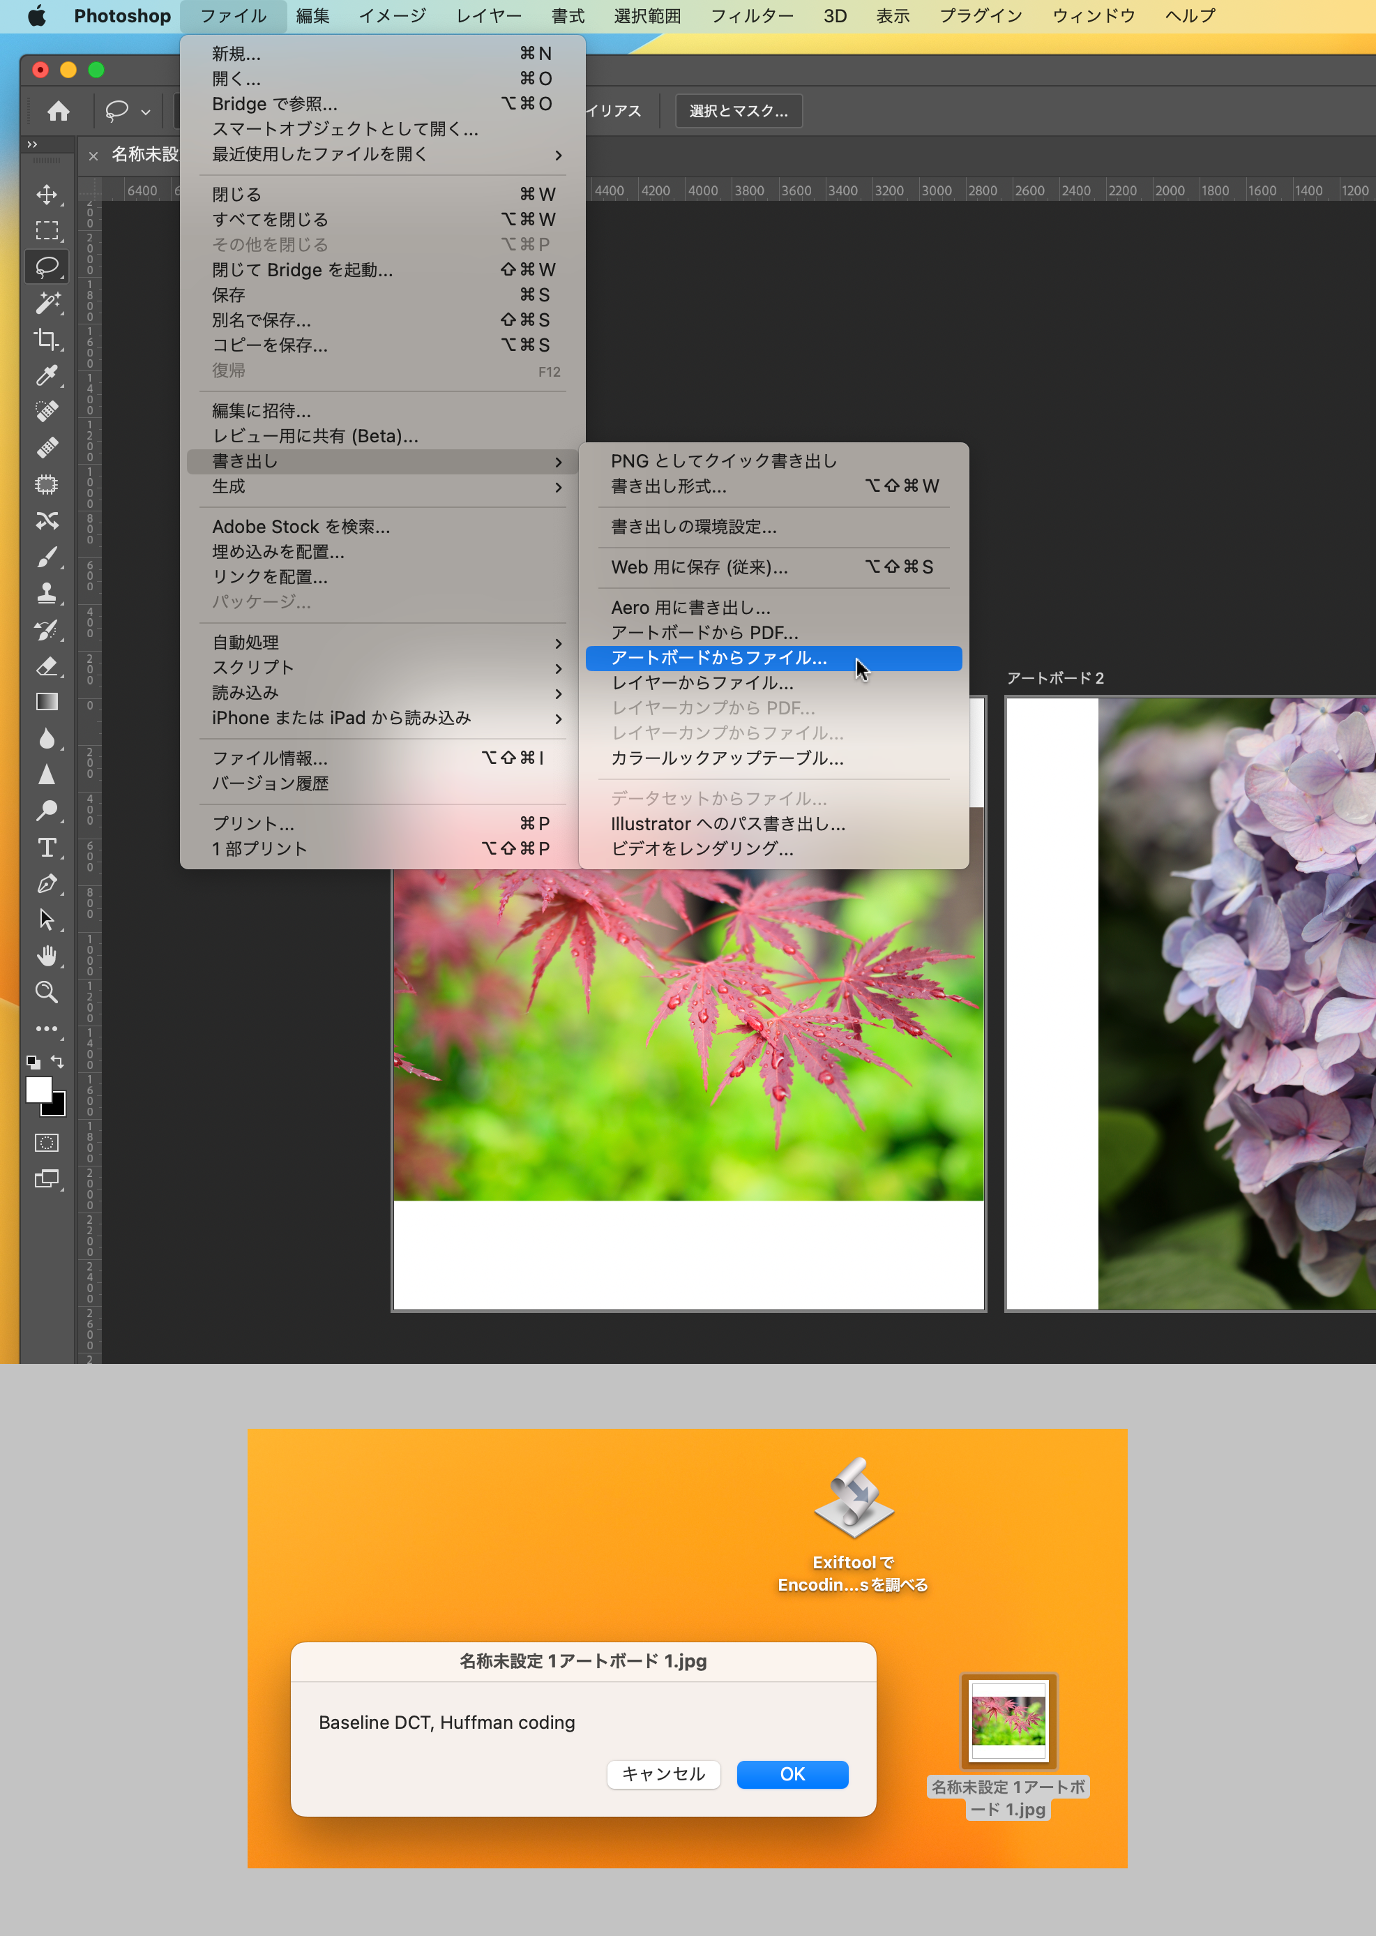Select the Magic Wand selection tool
This screenshot has width=1376, height=1936.
pos(47,302)
